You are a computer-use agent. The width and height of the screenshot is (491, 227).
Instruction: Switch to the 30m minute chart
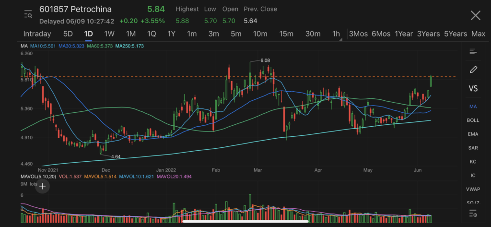pos(313,34)
